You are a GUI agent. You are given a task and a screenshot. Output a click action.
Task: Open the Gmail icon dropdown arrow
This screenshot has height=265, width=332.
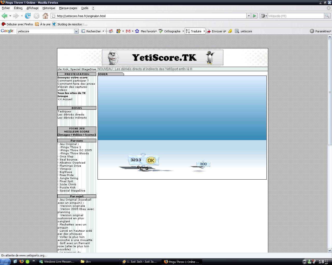click(x=133, y=31)
